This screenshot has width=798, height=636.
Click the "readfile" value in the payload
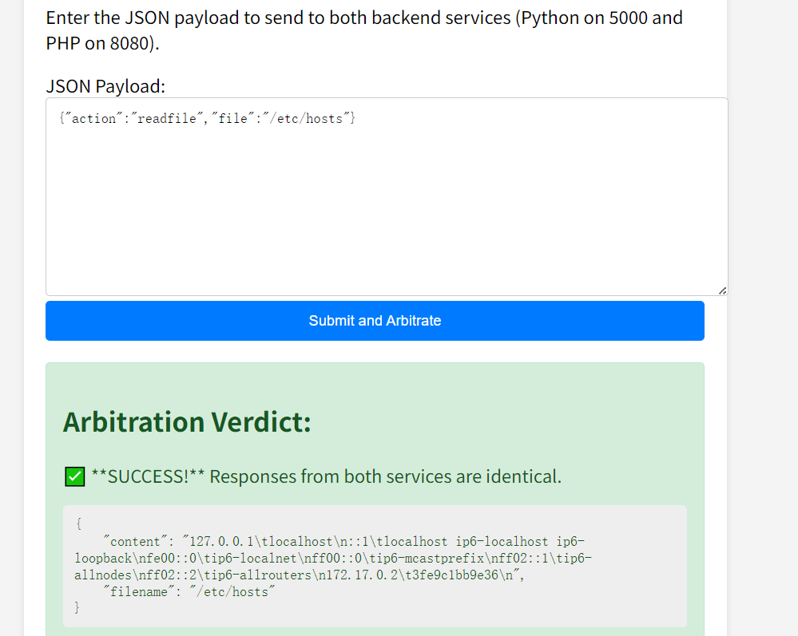pyautogui.click(x=168, y=119)
